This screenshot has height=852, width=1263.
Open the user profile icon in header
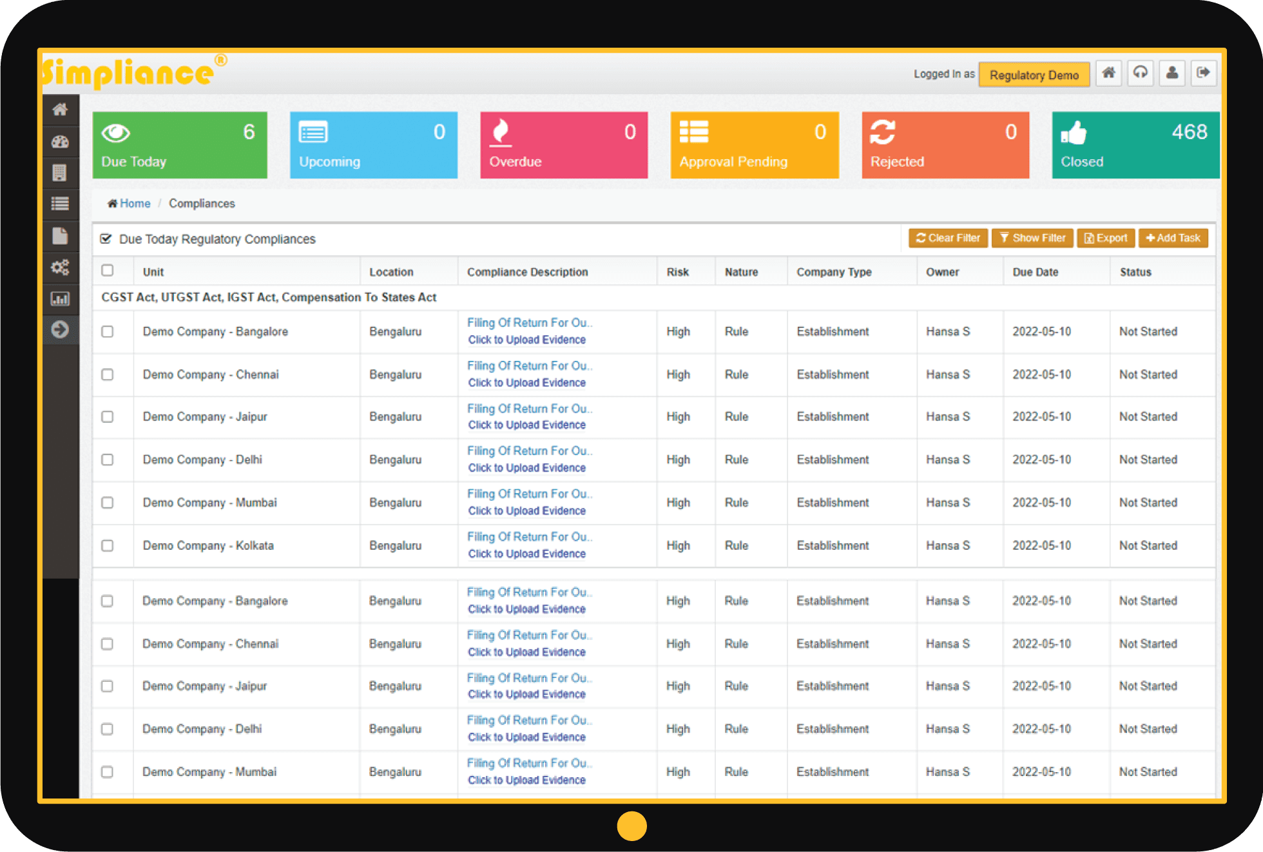coord(1172,73)
